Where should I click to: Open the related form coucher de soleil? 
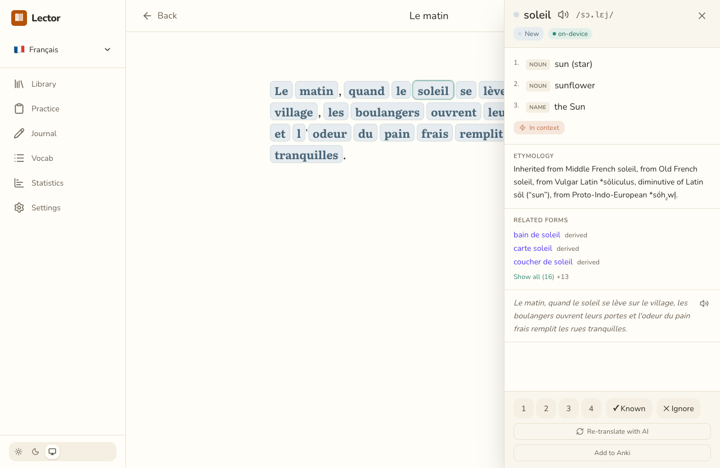click(543, 262)
